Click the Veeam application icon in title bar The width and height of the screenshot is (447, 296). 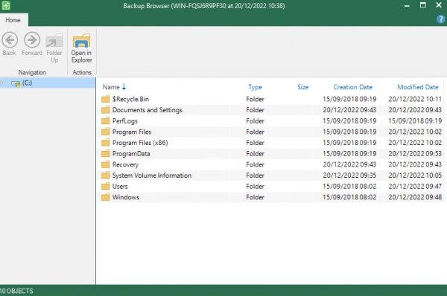[6, 5]
